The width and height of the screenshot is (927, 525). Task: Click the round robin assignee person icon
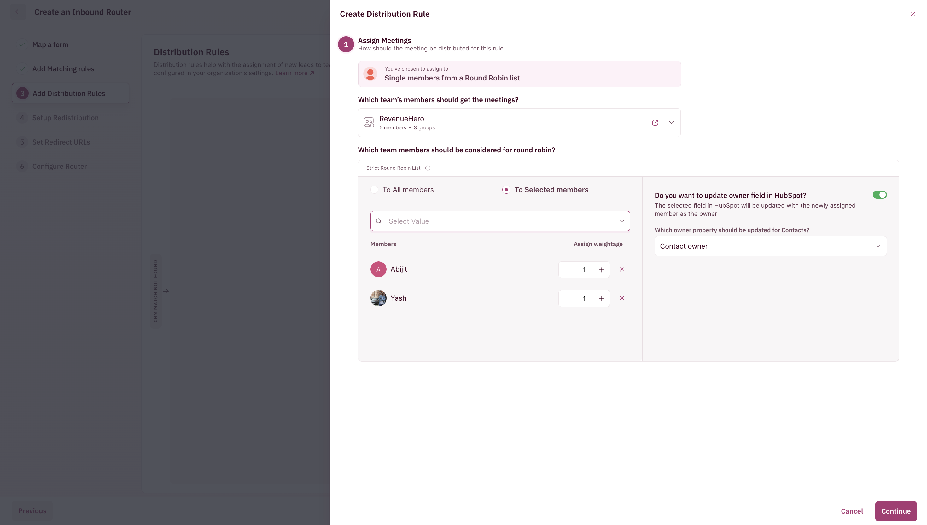[370, 74]
